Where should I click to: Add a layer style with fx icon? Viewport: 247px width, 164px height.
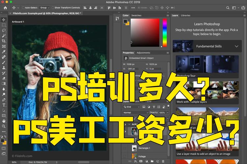[135, 161]
